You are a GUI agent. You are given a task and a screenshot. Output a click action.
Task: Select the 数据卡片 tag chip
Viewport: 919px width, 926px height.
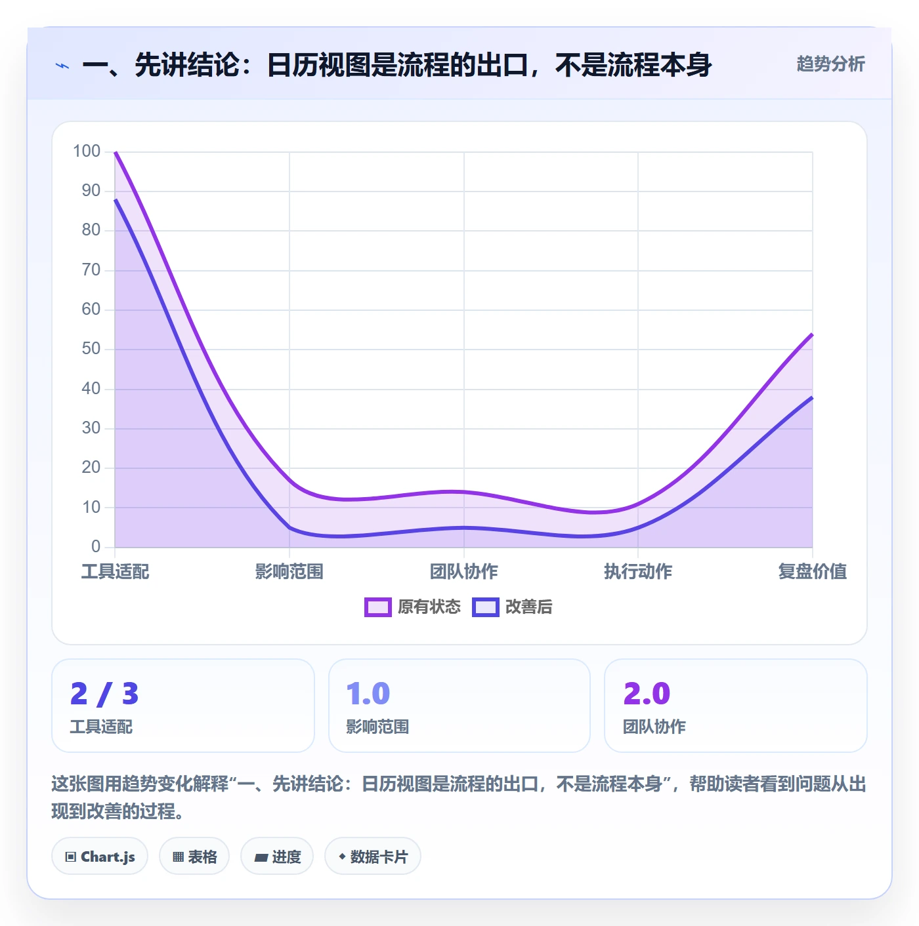pyautogui.click(x=373, y=856)
